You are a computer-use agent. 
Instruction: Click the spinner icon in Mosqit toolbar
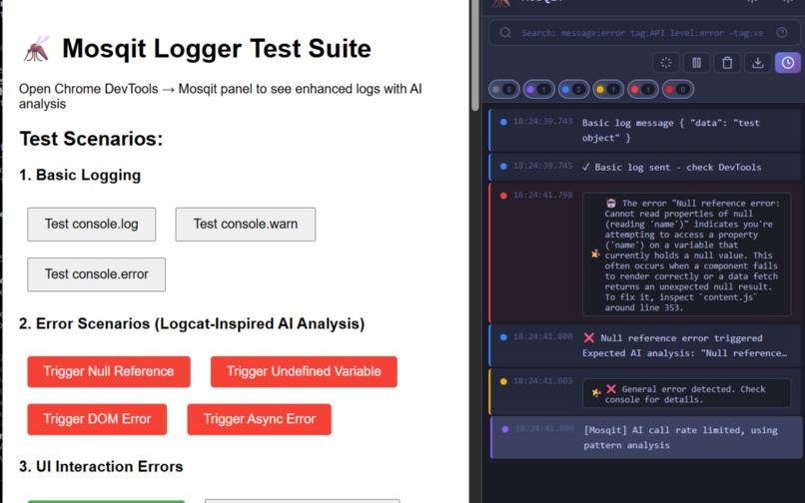(x=666, y=63)
